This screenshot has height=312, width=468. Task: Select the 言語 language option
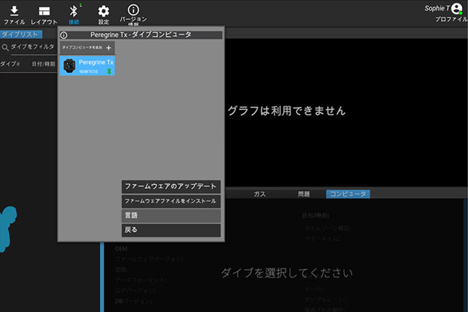(x=171, y=215)
